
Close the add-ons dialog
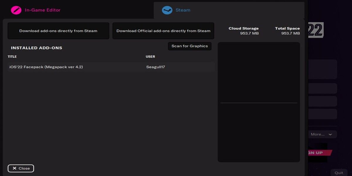tap(21, 168)
